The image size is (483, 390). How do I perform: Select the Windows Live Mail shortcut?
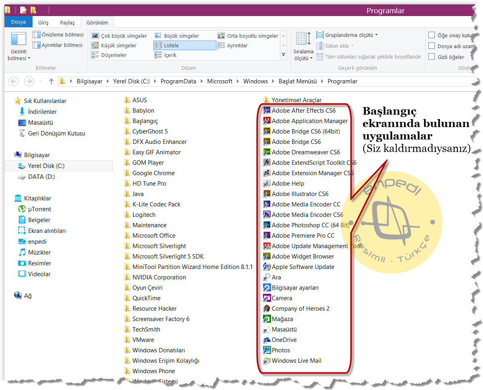pos(292,361)
